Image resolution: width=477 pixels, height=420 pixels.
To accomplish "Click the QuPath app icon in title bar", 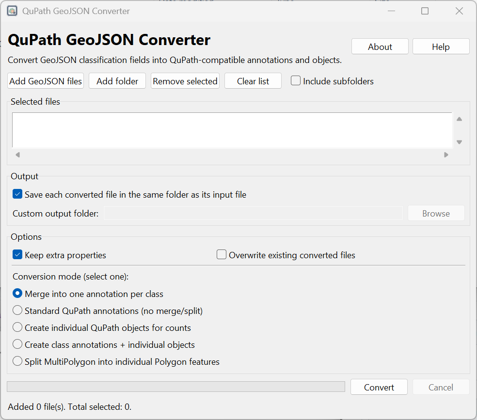I will pyautogui.click(x=12, y=11).
